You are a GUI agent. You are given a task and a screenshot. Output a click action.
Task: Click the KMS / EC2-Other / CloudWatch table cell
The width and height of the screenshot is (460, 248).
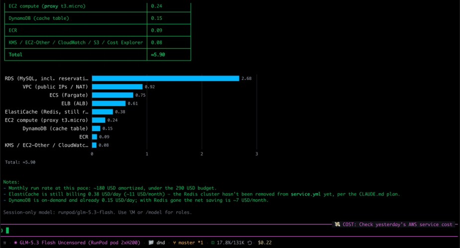tap(76, 42)
